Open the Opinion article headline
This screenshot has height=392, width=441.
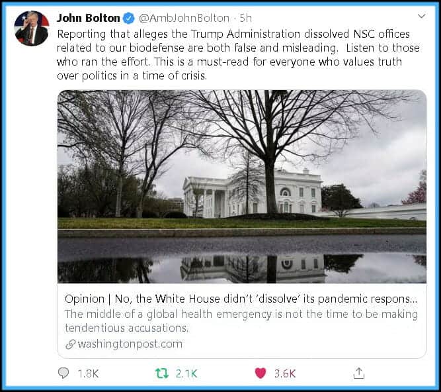click(241, 299)
